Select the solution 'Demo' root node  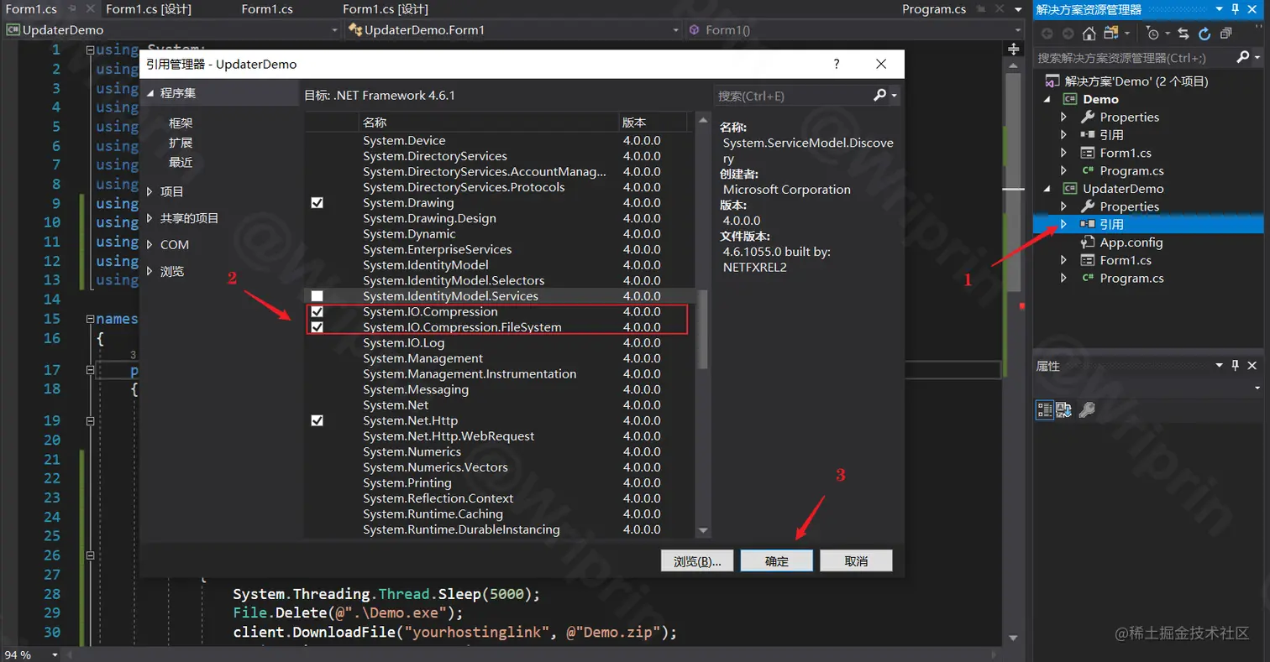click(x=1126, y=81)
